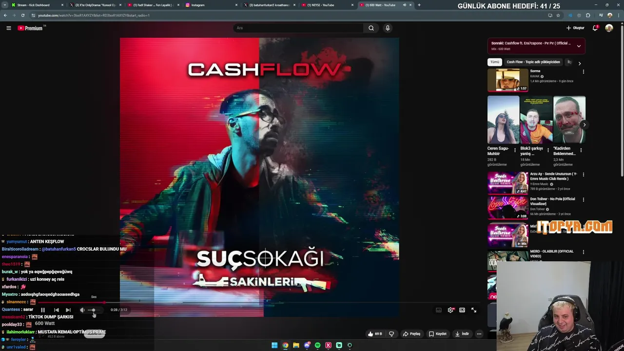
Task: Switch player to theater mode
Action: (462, 310)
